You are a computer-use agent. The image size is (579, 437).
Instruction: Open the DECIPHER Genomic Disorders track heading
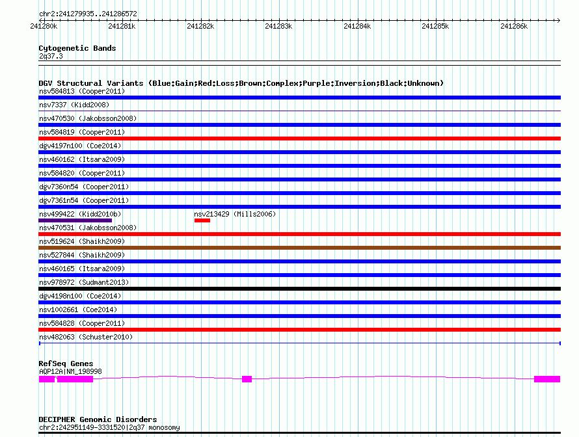98,419
